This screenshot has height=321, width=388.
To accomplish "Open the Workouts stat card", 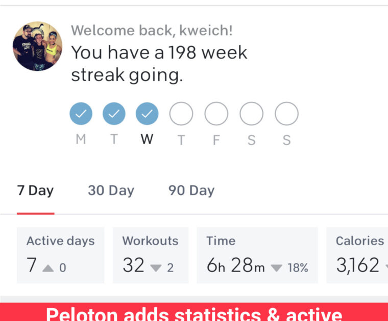I will click(x=151, y=255).
